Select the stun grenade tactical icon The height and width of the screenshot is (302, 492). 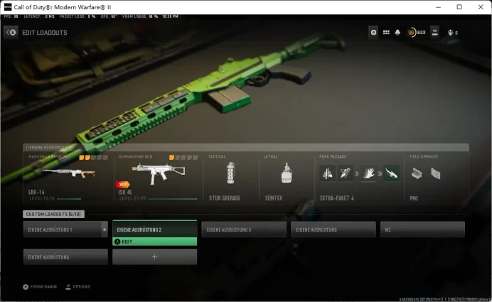pos(230,173)
